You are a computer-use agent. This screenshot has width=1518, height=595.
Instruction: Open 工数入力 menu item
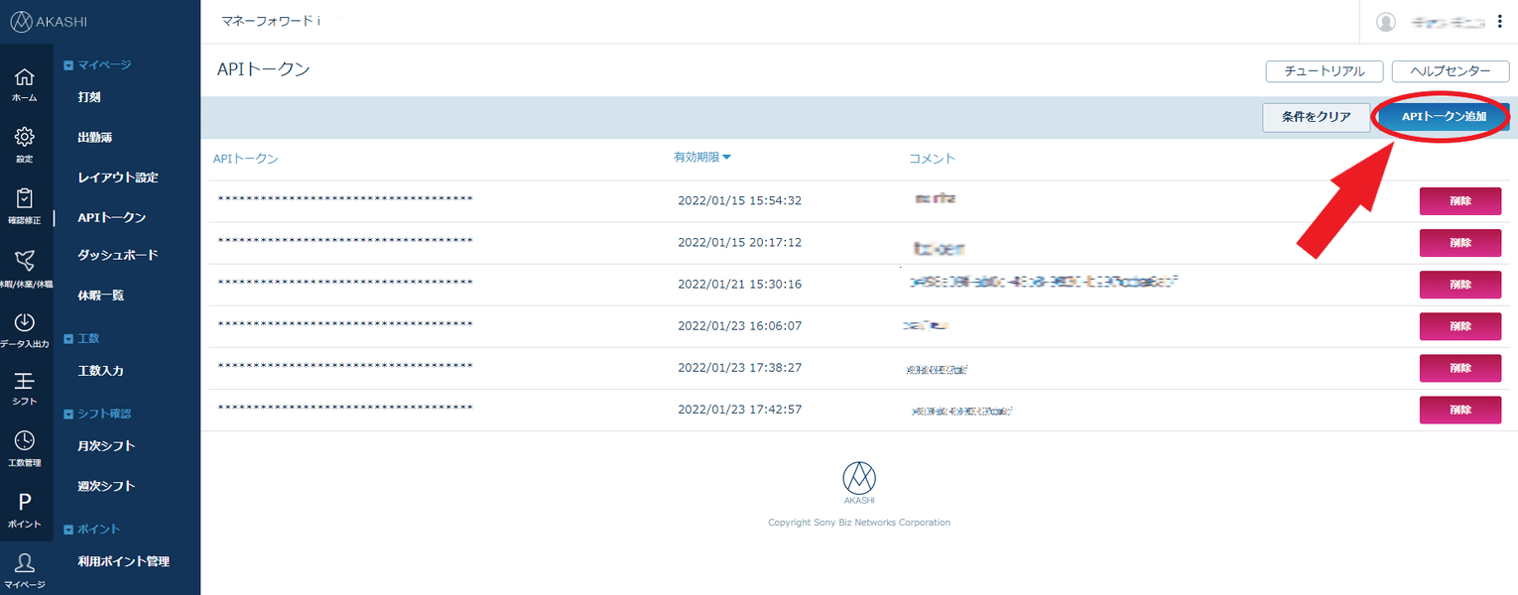click(x=100, y=371)
